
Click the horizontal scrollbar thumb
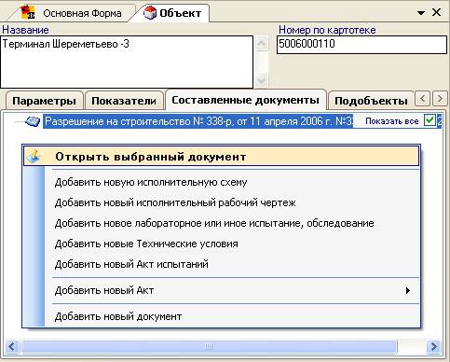coord(209,346)
